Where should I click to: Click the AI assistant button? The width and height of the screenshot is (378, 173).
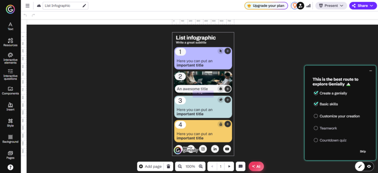[256, 166]
